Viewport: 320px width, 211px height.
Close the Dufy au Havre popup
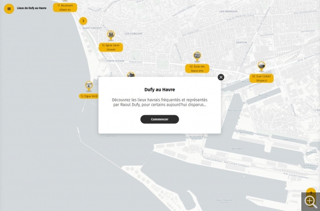pos(221,77)
